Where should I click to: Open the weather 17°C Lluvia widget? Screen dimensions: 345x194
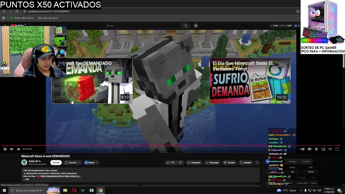coord(287,190)
